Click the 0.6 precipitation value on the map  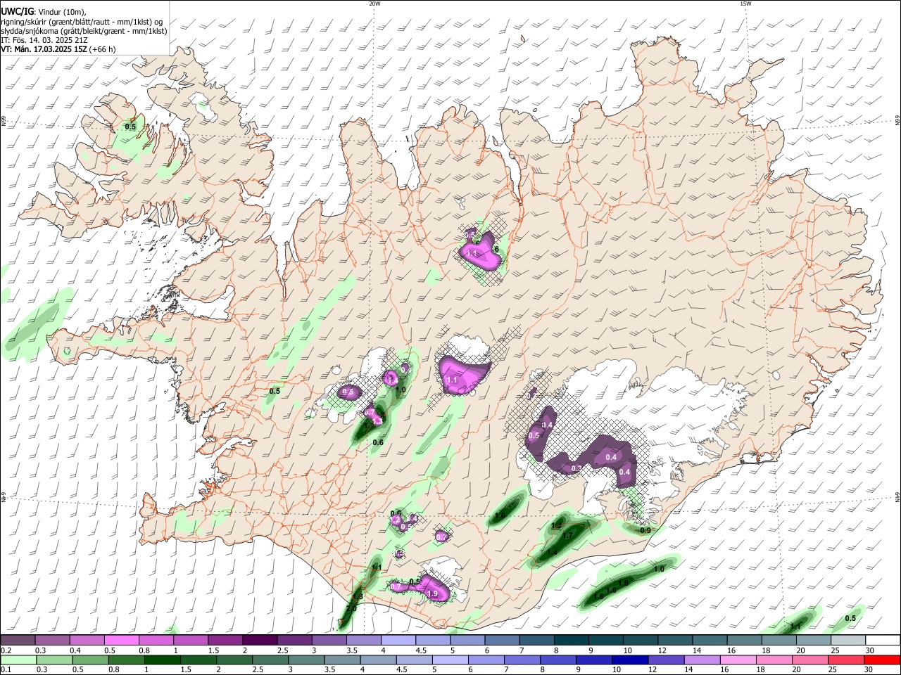coord(378,442)
